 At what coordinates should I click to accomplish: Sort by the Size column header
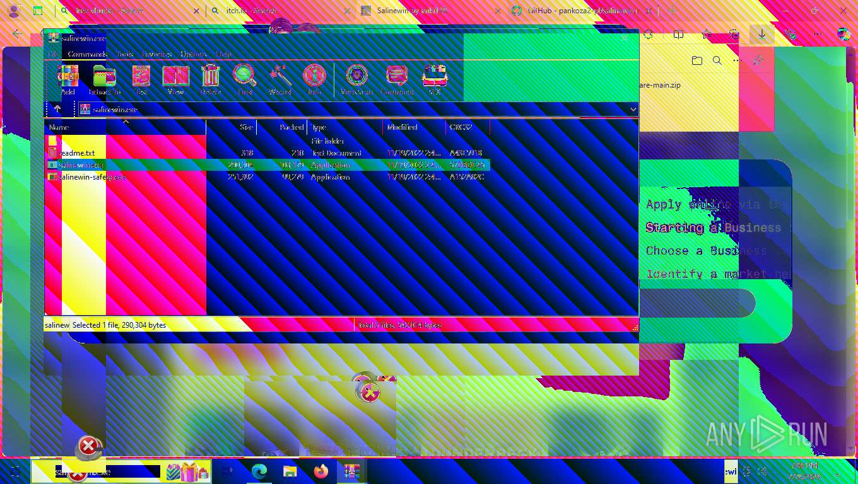click(x=232, y=127)
